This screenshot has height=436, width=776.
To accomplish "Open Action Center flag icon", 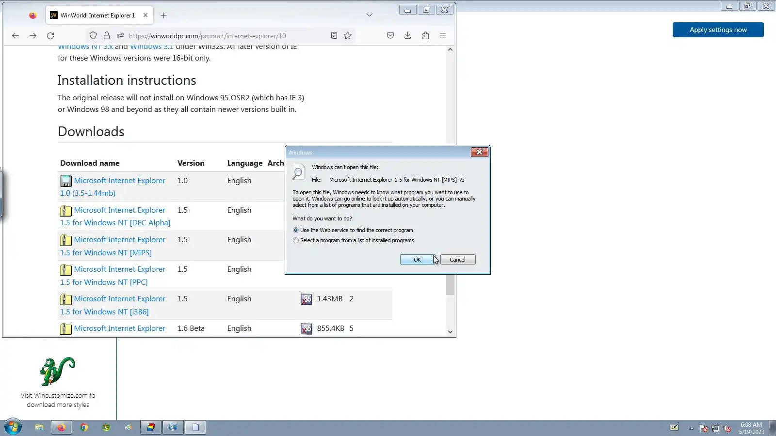I will 704,428.
